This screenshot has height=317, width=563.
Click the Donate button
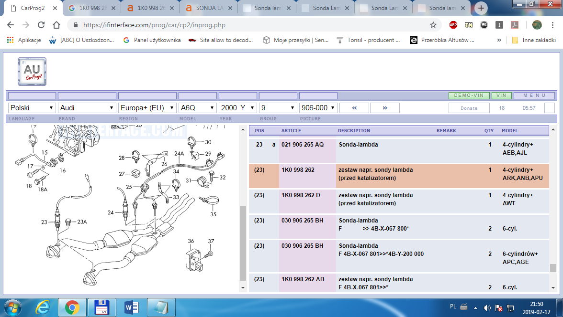click(469, 108)
